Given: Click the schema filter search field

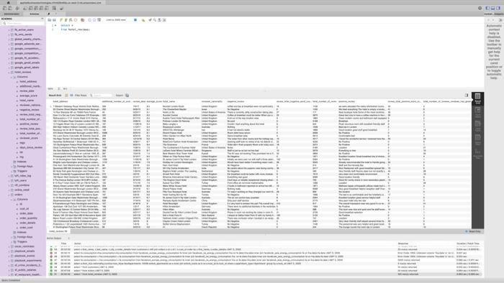Looking at the screenshot, I should coord(23,24).
